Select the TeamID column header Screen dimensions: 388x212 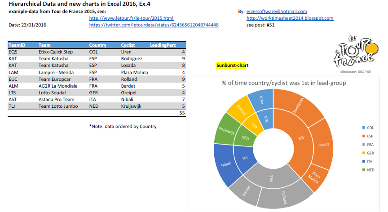17,45
